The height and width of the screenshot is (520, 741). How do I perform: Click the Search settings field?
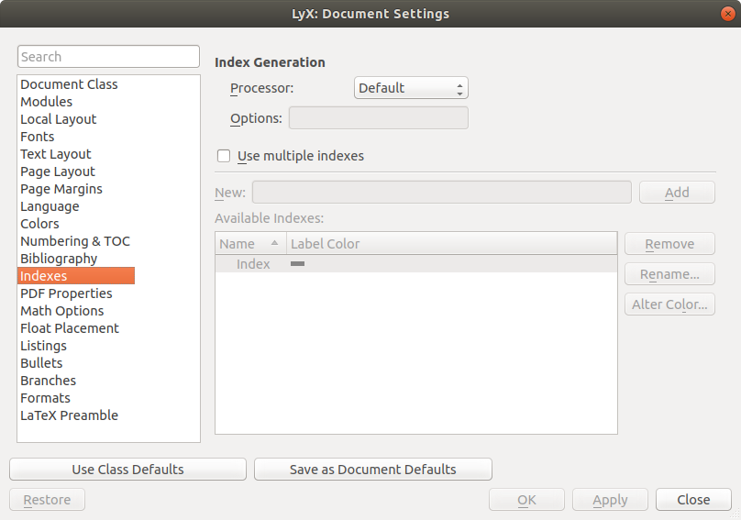[108, 57]
